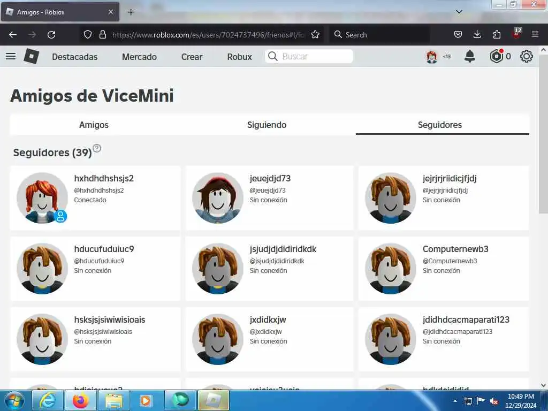Click the page vertical scrollbar thumb

(x=544, y=133)
